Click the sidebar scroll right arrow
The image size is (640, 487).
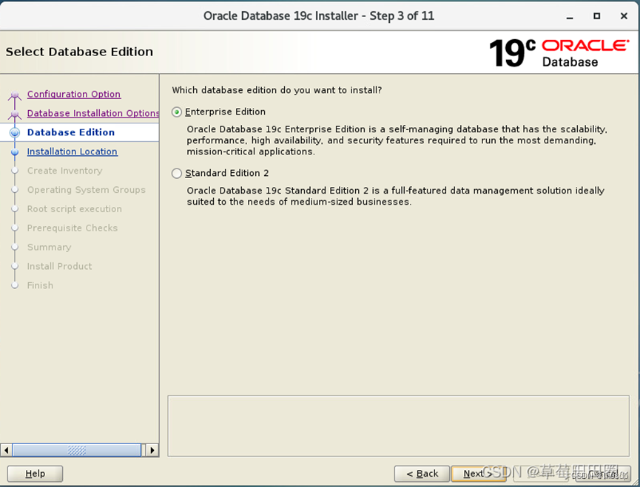[152, 450]
